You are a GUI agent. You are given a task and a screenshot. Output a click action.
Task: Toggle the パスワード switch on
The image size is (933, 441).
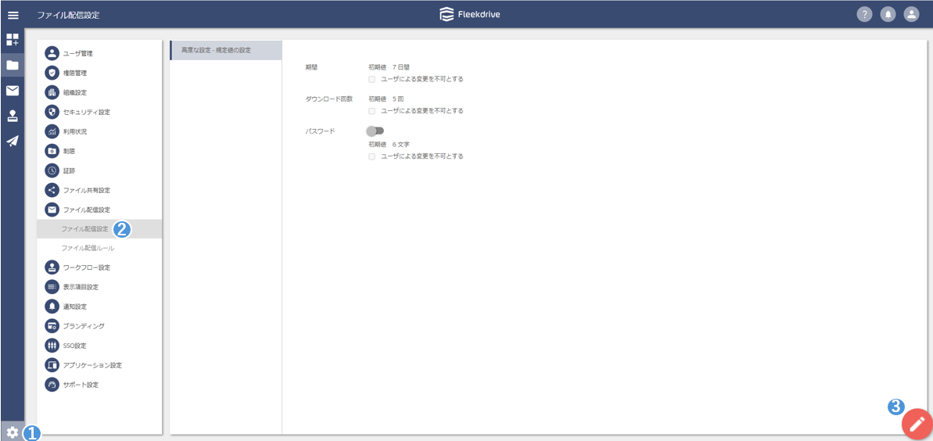(375, 131)
